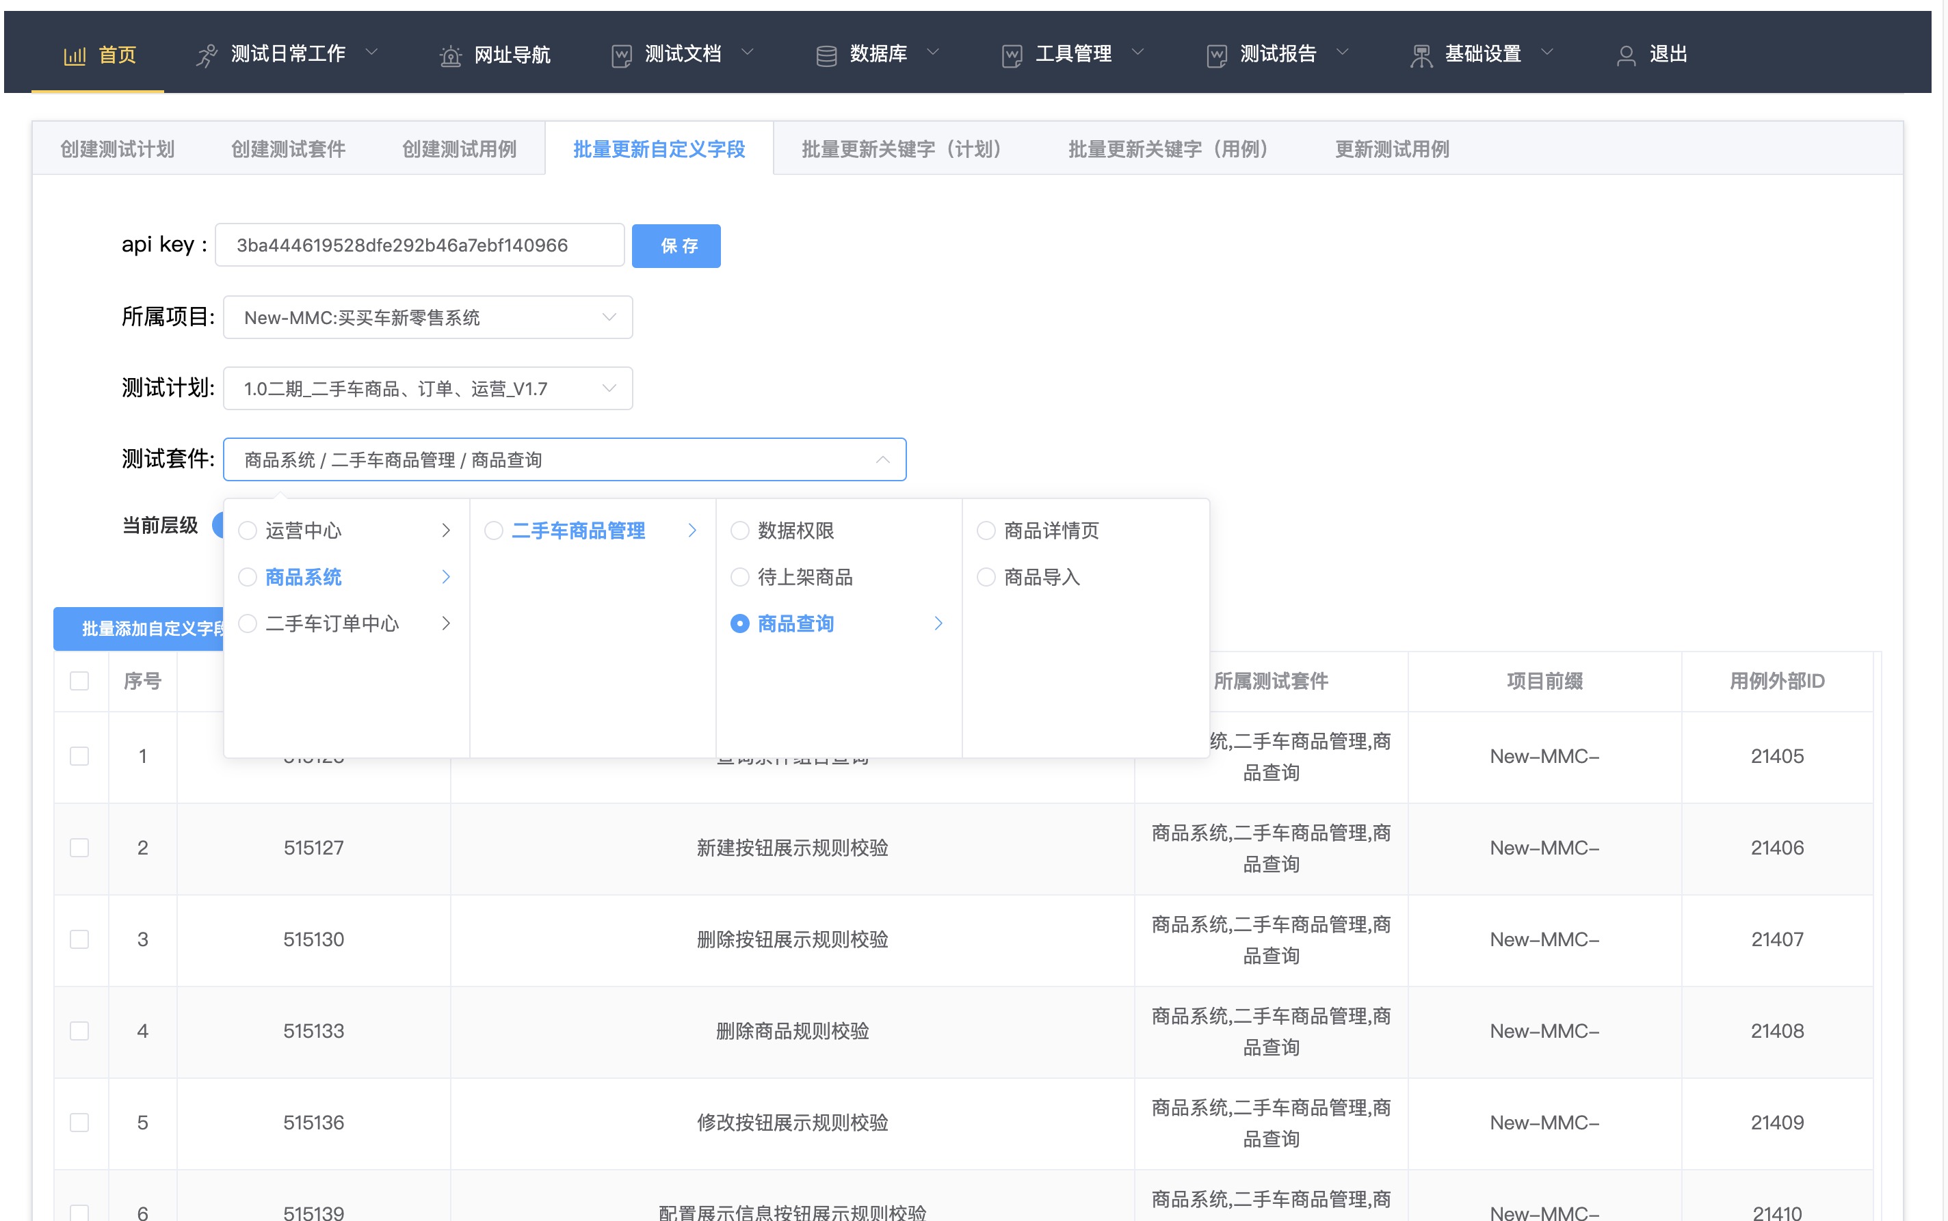Expand 二手车订单中心 submenu arrow
The width and height of the screenshot is (1948, 1221).
coord(446,623)
